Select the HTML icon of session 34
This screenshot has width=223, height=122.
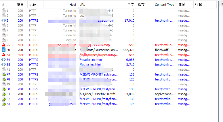(x=4, y=60)
